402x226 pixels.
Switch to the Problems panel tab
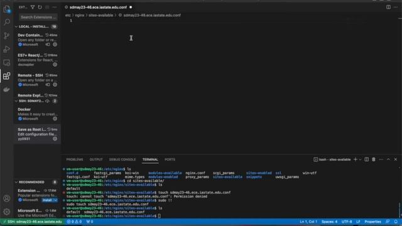point(75,159)
